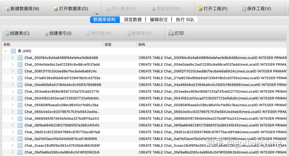Click table icon of Chat_055858f6eea0c09bc96e10cf1e95c3ba
Screen dimensions: 289x156
click(20, 105)
